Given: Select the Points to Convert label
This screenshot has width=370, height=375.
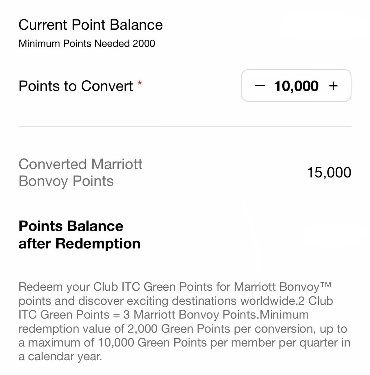Looking at the screenshot, I should pyautogui.click(x=75, y=86).
